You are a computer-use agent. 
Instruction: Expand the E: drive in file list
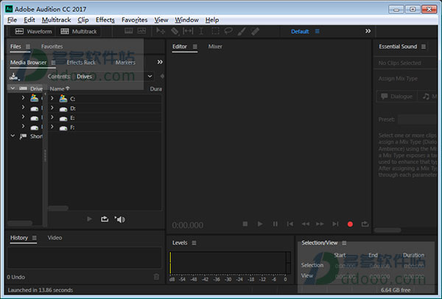click(x=52, y=117)
